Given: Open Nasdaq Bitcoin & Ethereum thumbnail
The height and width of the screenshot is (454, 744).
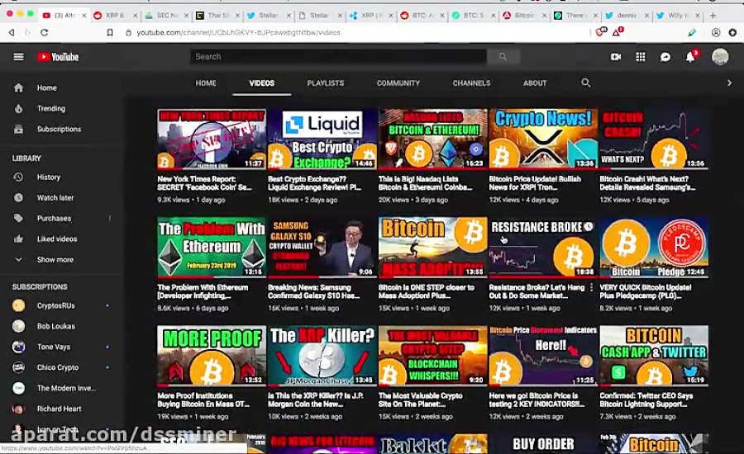Looking at the screenshot, I should point(432,139).
